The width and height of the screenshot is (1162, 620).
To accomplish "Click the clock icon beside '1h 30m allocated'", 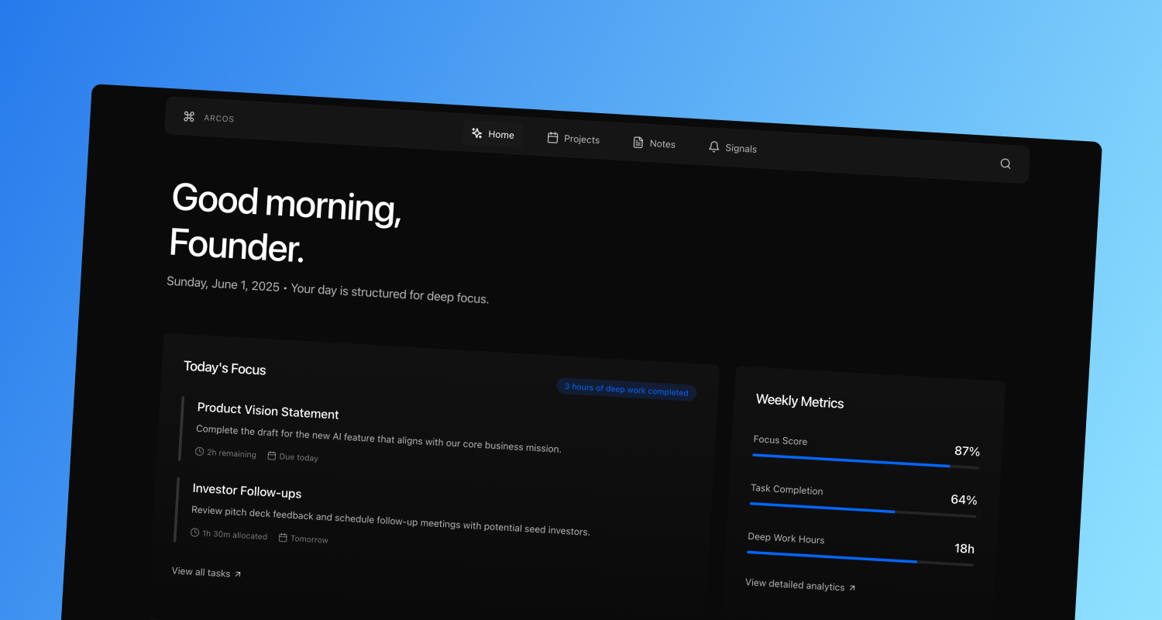I will point(195,532).
